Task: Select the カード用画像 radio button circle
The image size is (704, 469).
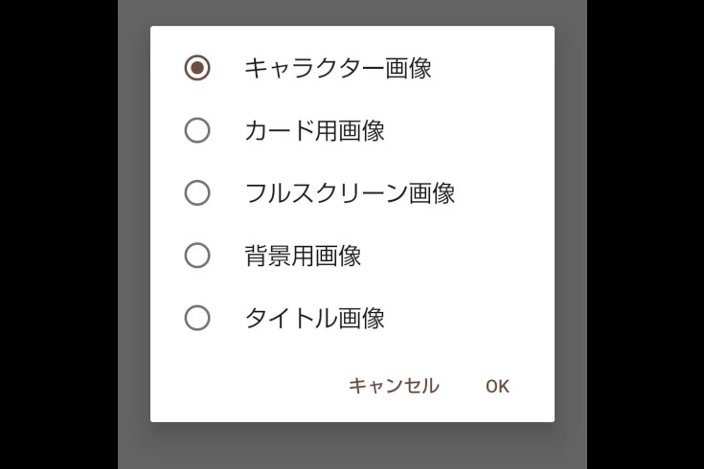Action: click(197, 130)
